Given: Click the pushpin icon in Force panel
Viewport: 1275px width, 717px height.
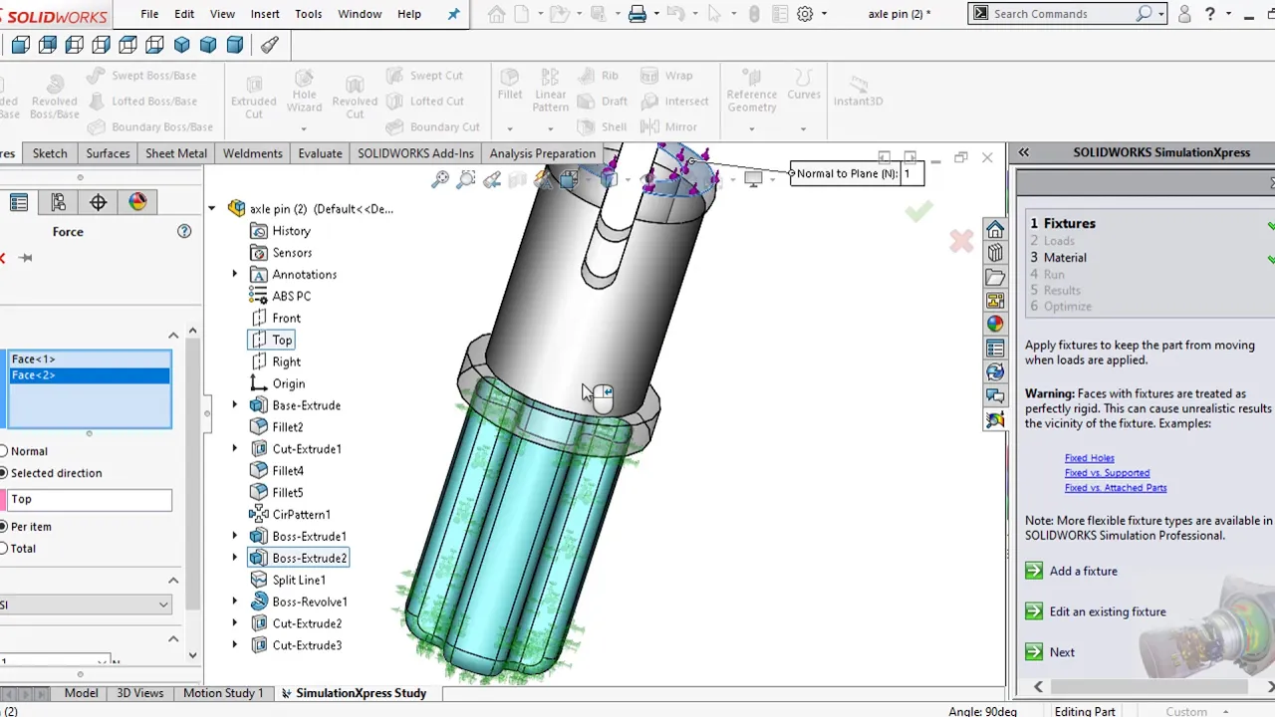Looking at the screenshot, I should click(x=26, y=258).
